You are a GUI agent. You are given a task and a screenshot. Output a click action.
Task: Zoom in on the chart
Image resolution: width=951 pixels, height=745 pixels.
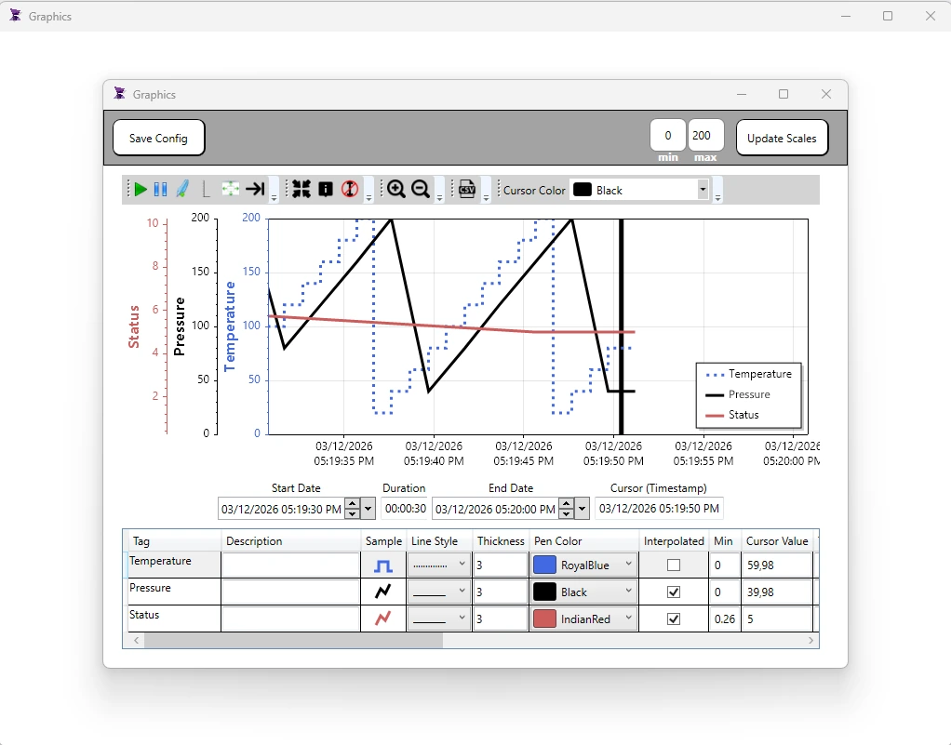click(x=396, y=190)
